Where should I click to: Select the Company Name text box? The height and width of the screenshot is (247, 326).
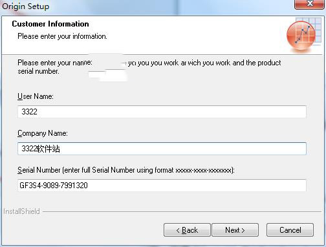tap(162, 149)
